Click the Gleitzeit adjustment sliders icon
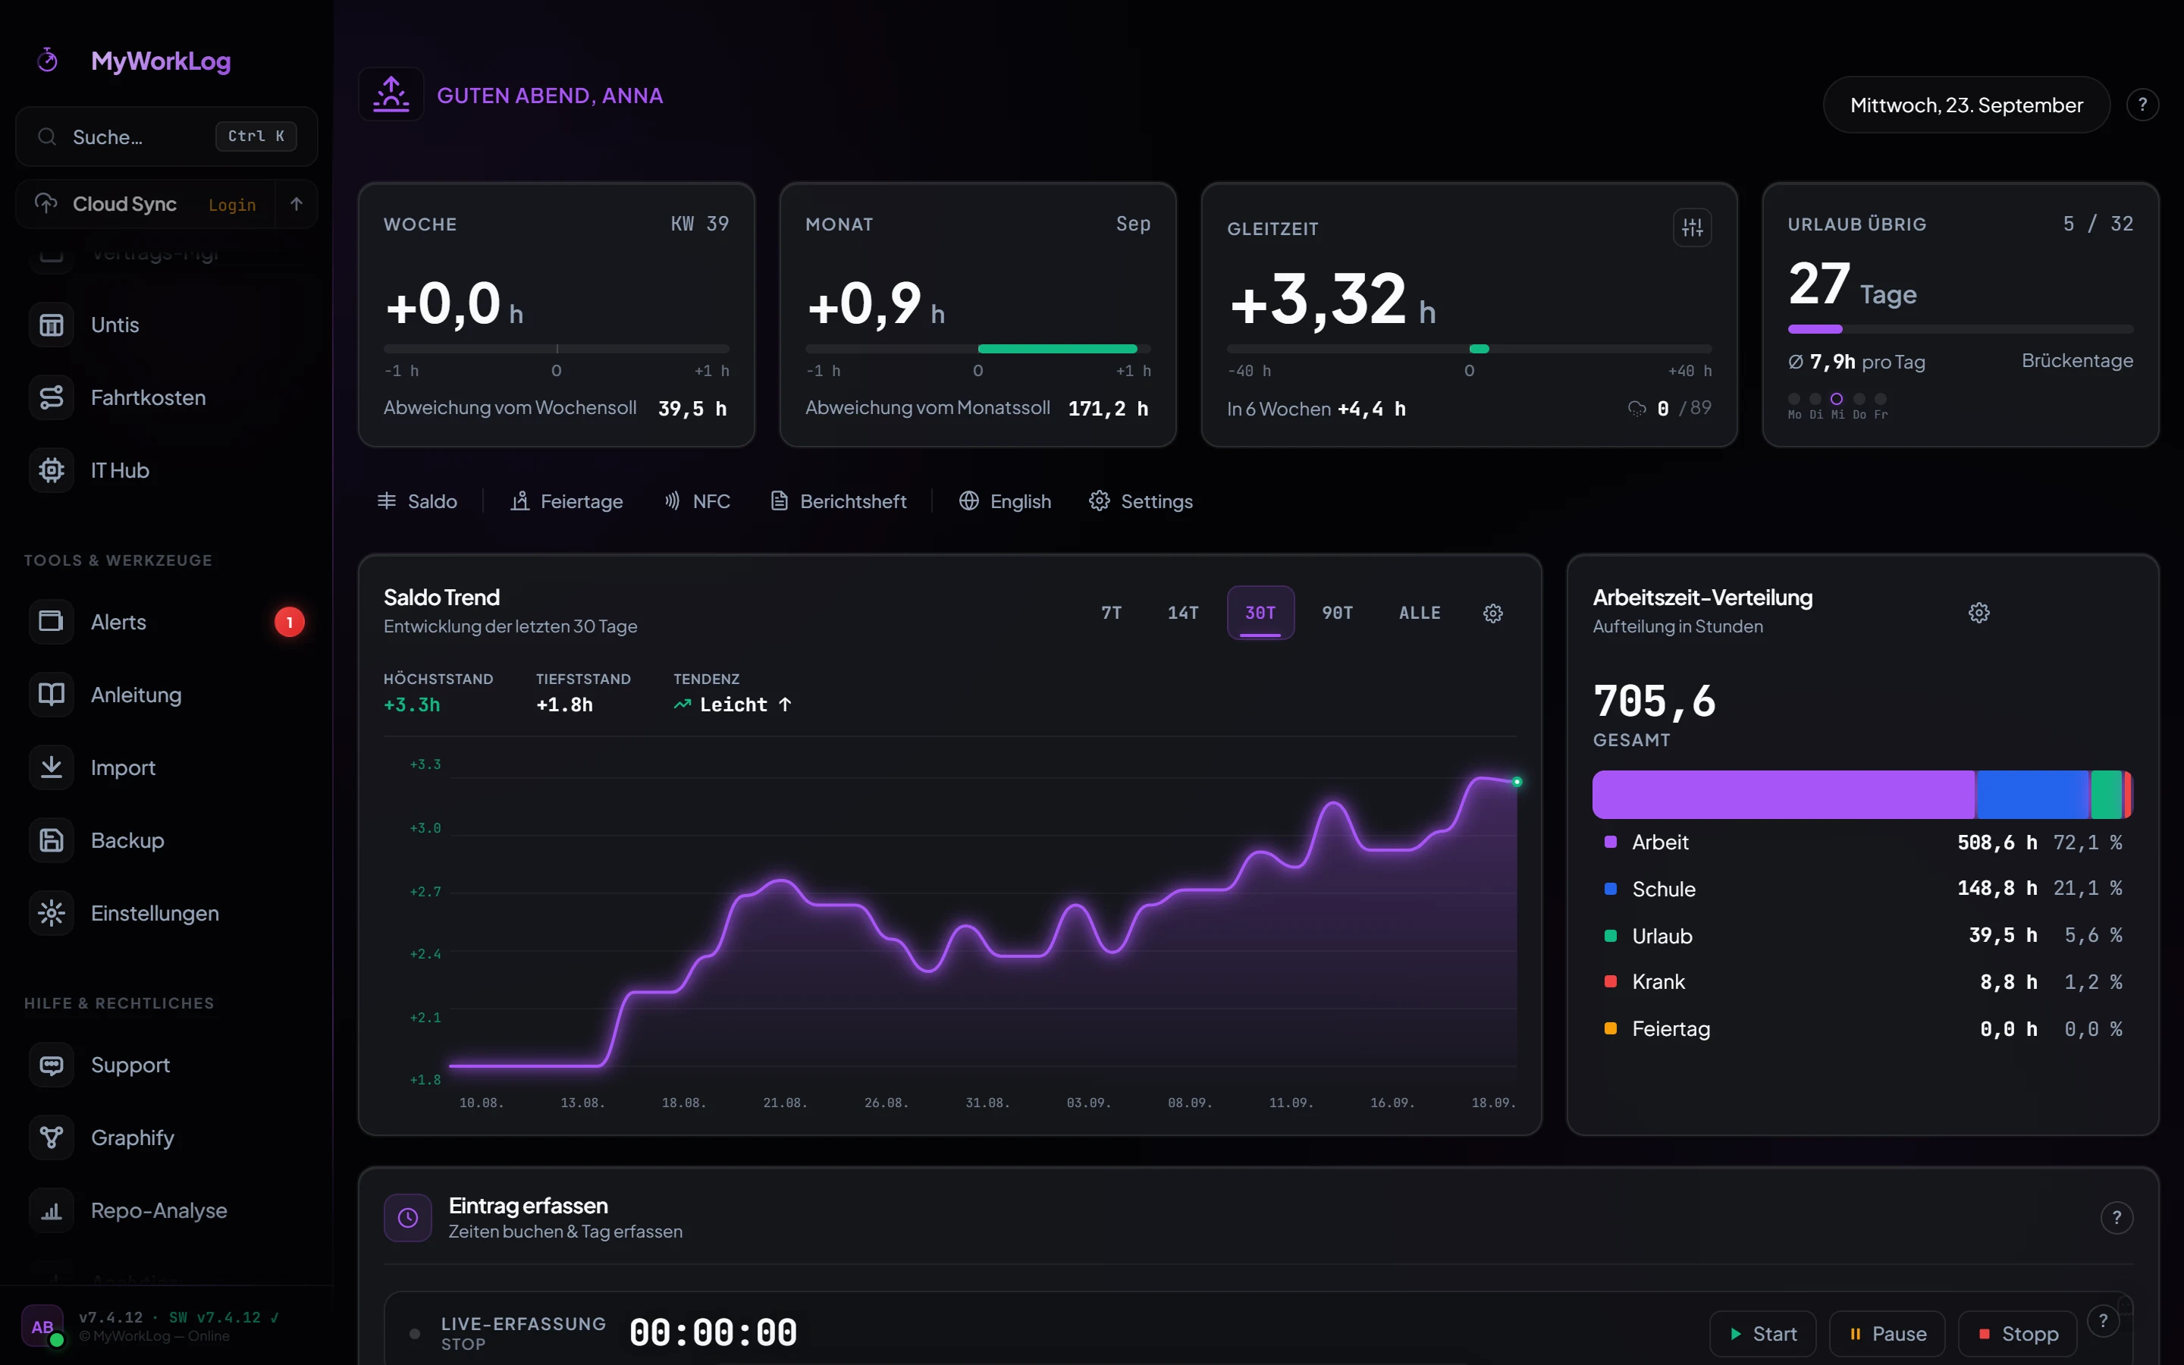The width and height of the screenshot is (2184, 1365). [x=1692, y=227]
